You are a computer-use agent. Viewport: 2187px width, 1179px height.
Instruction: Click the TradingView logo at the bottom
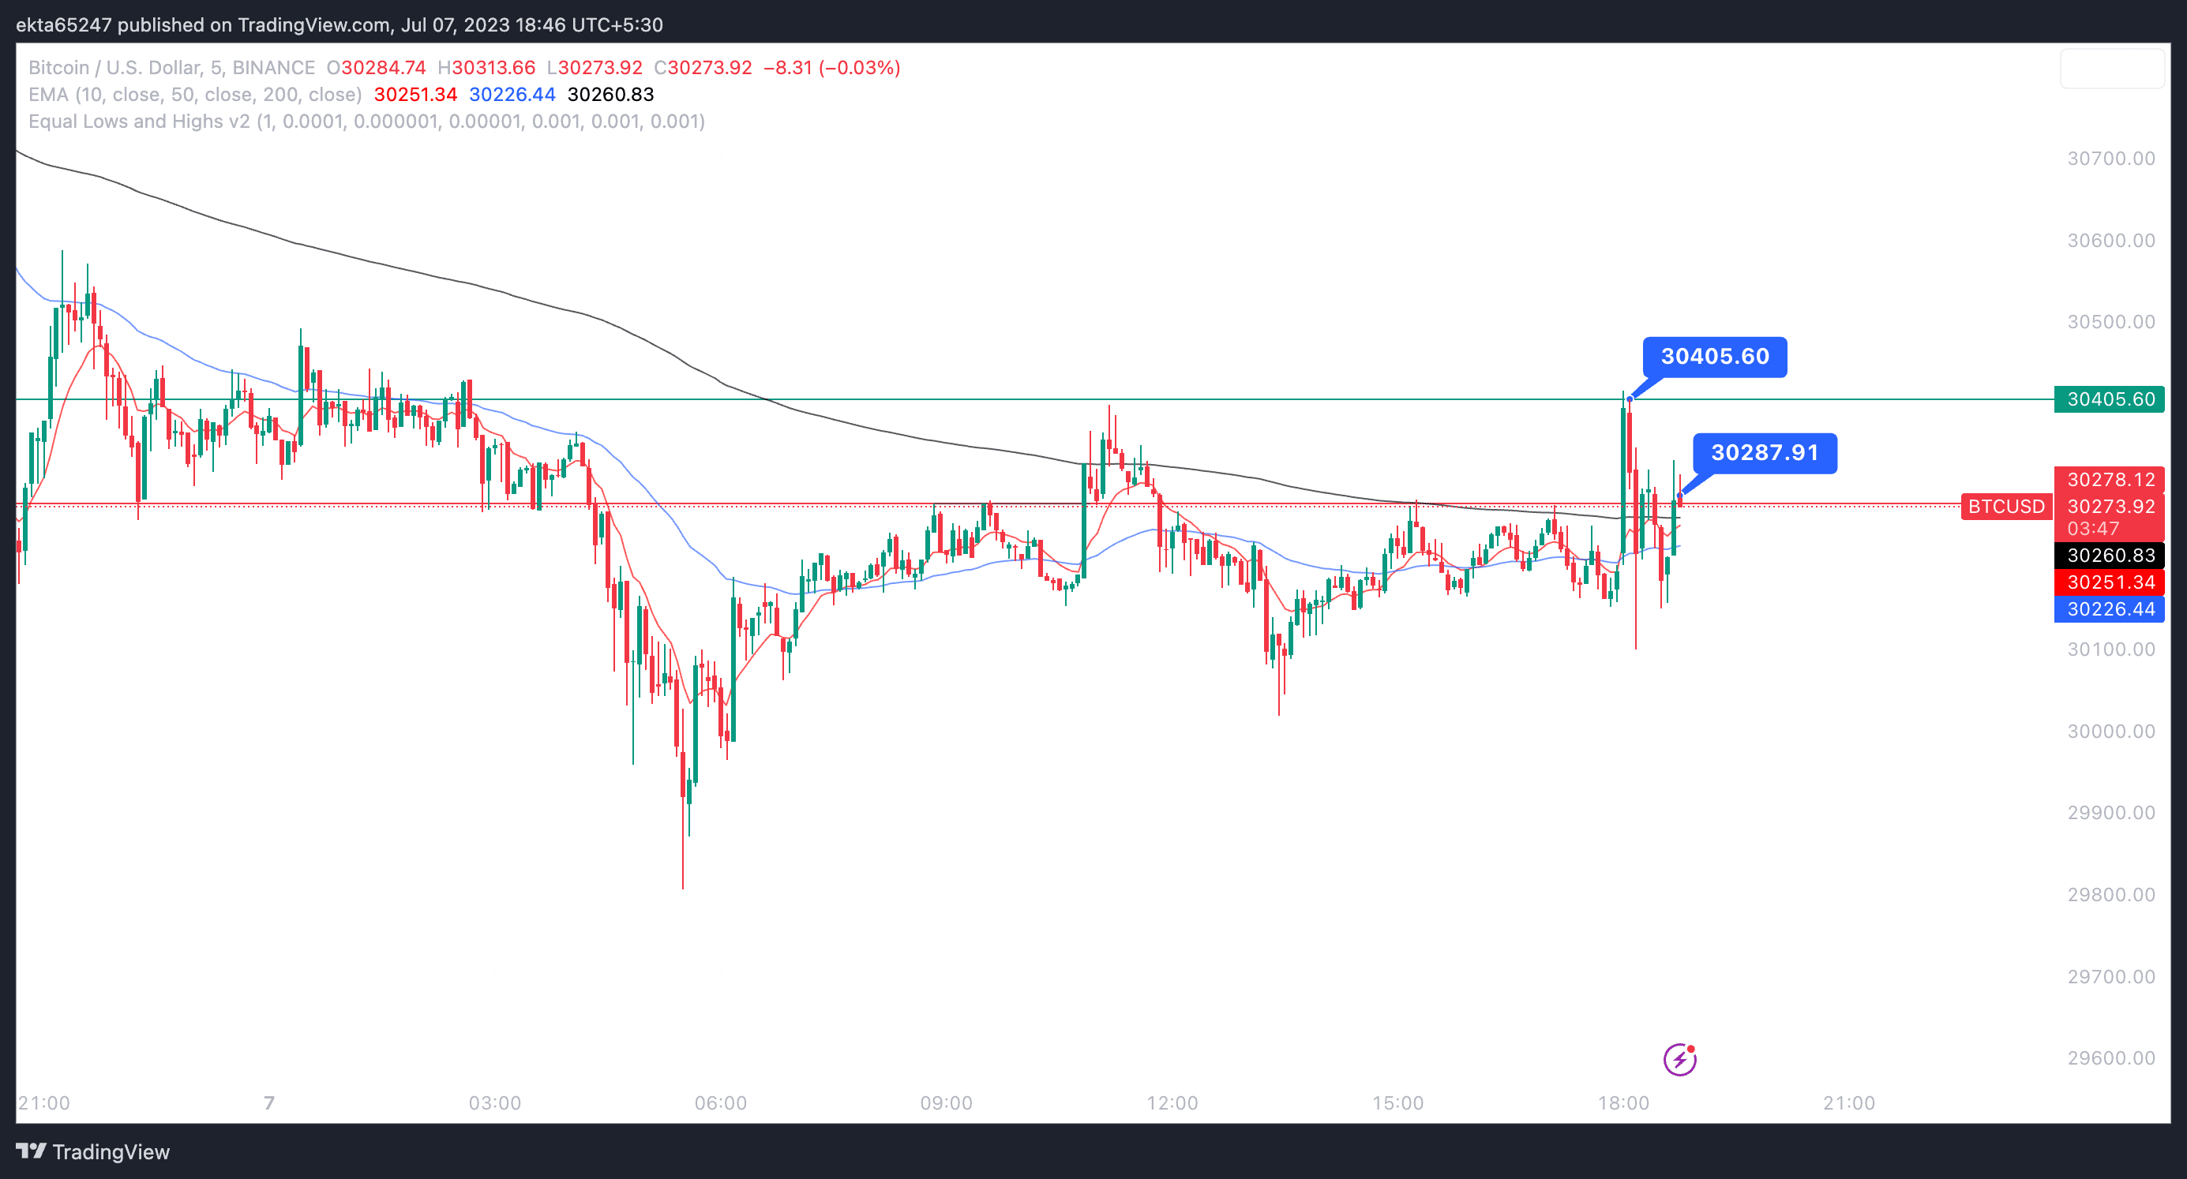(x=92, y=1152)
